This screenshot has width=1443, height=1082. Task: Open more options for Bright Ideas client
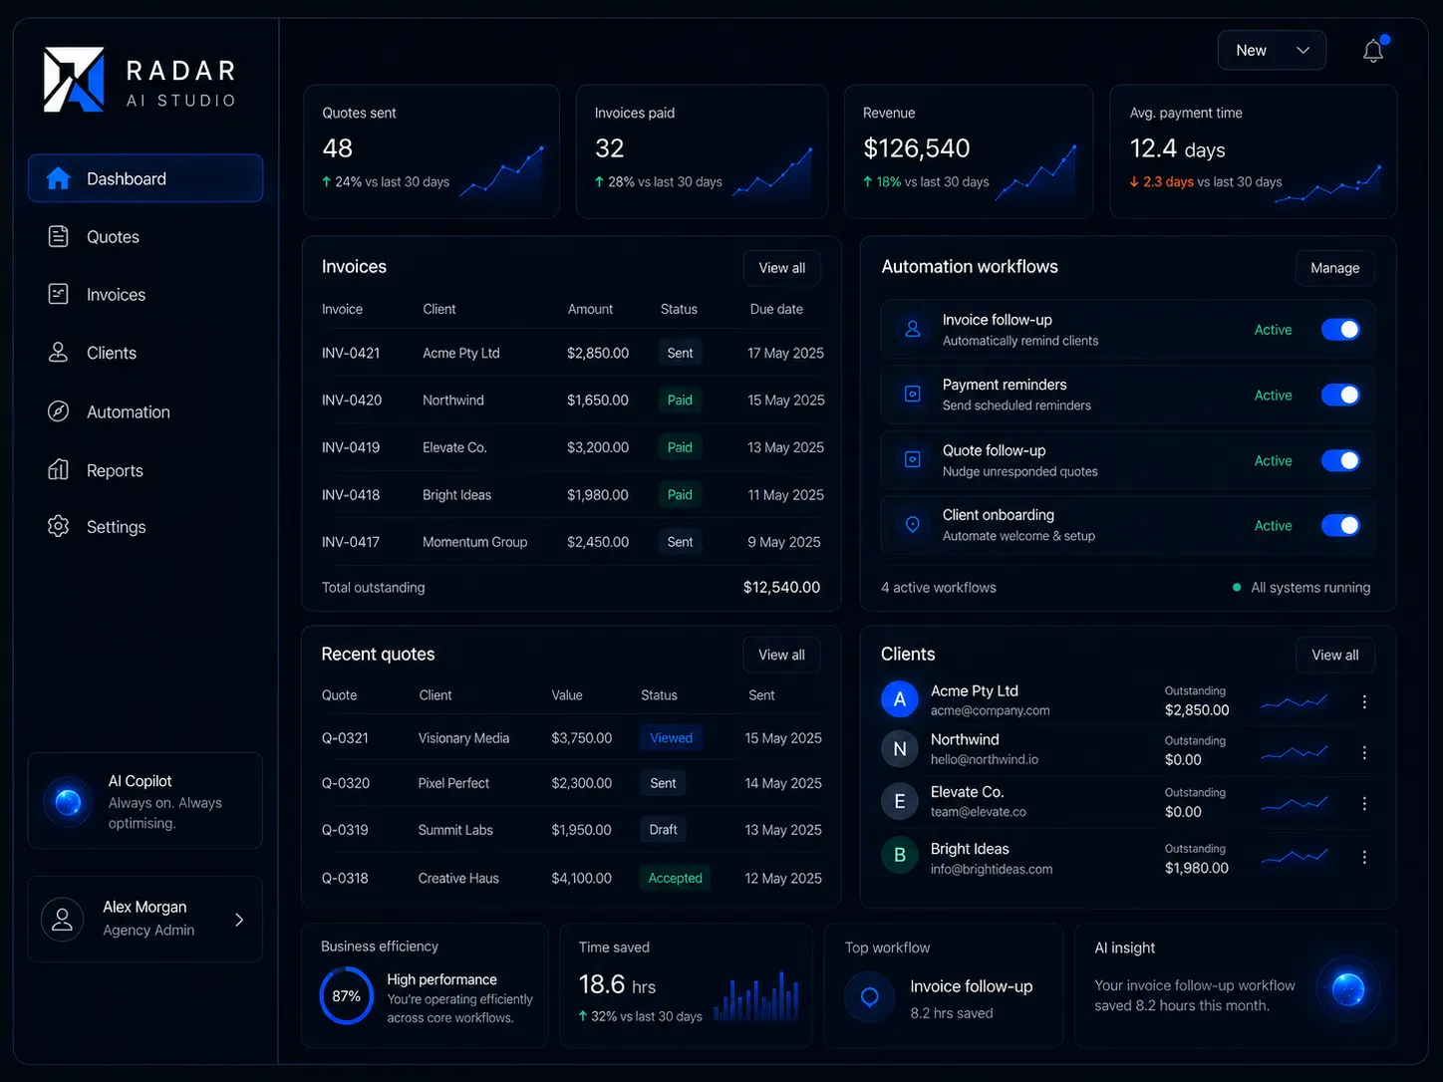(x=1364, y=857)
